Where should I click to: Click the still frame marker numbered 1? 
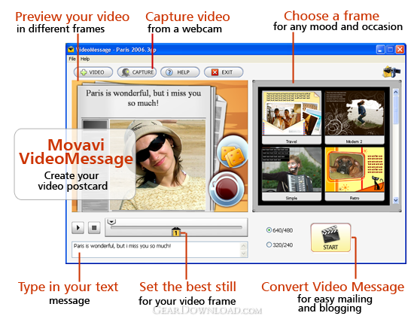pyautogui.click(x=175, y=232)
